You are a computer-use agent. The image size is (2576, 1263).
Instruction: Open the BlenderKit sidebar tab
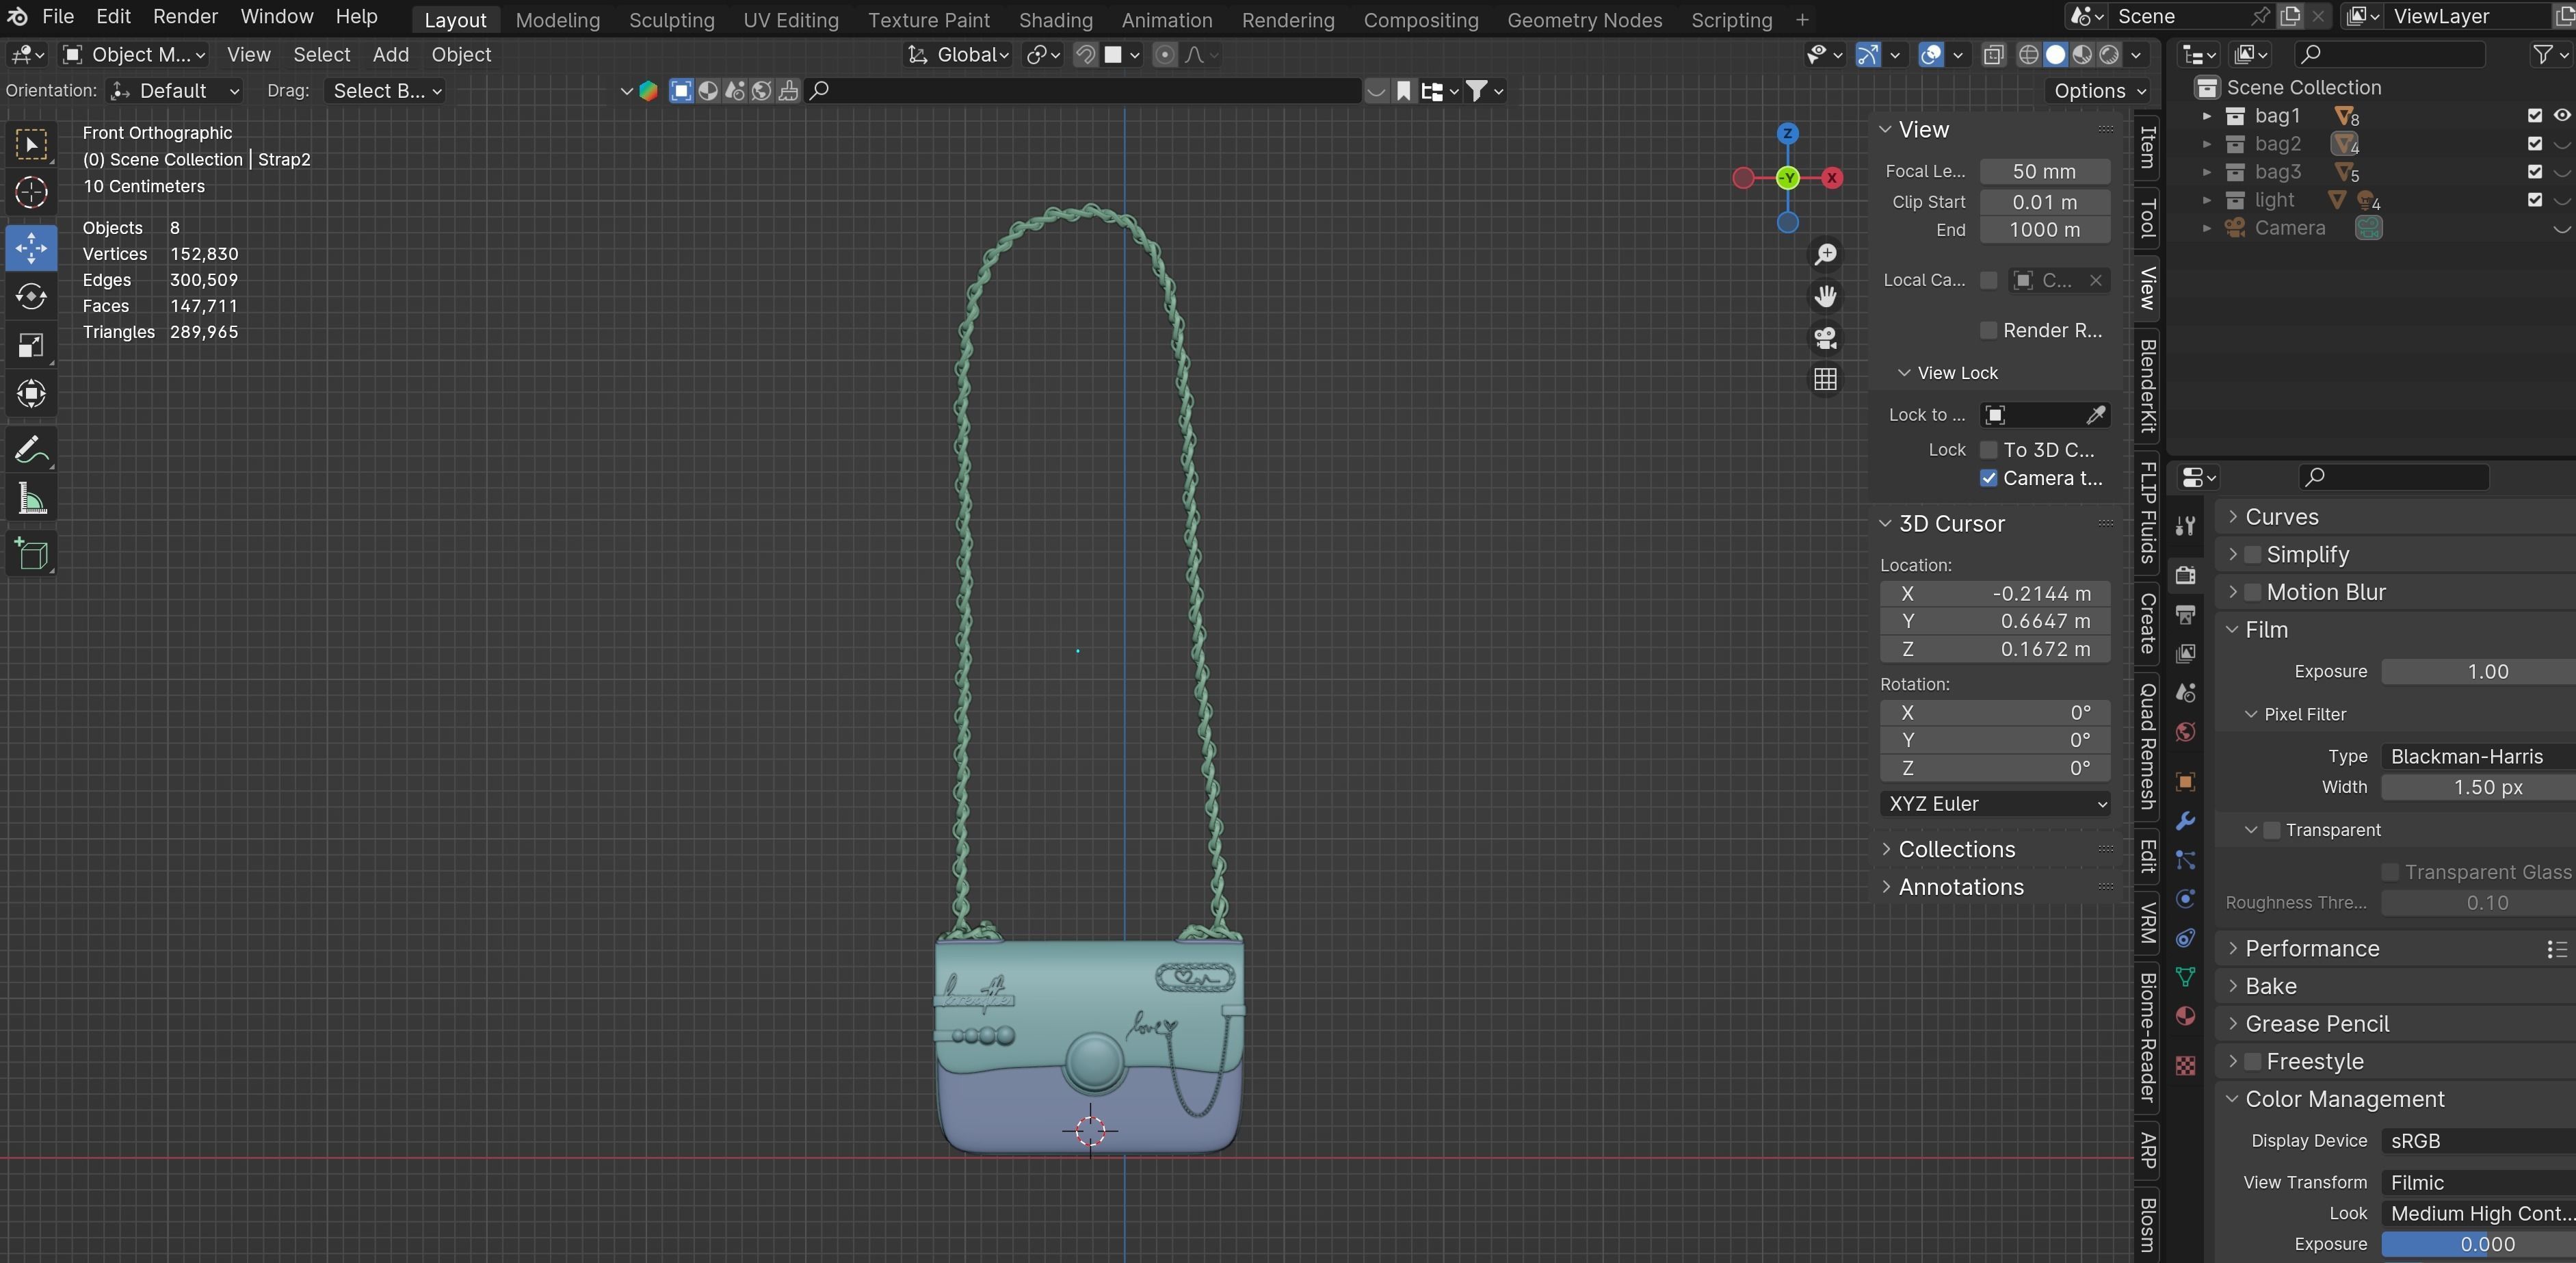[2147, 386]
